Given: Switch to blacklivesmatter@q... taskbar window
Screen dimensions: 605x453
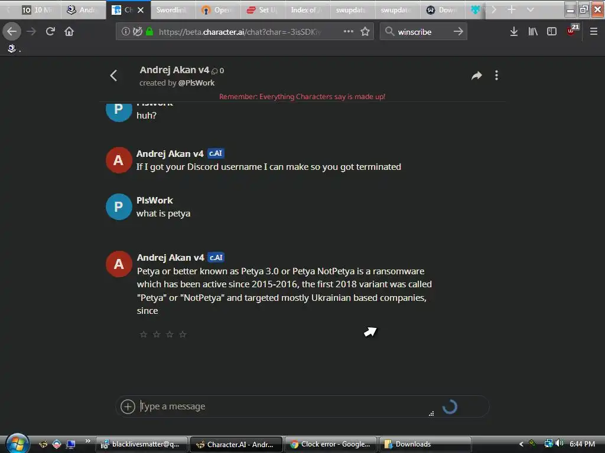Looking at the screenshot, I should tap(142, 445).
